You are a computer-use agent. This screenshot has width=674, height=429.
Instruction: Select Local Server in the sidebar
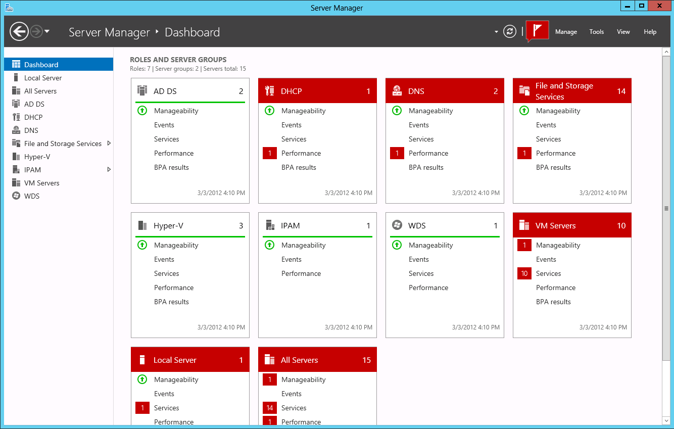59,78
